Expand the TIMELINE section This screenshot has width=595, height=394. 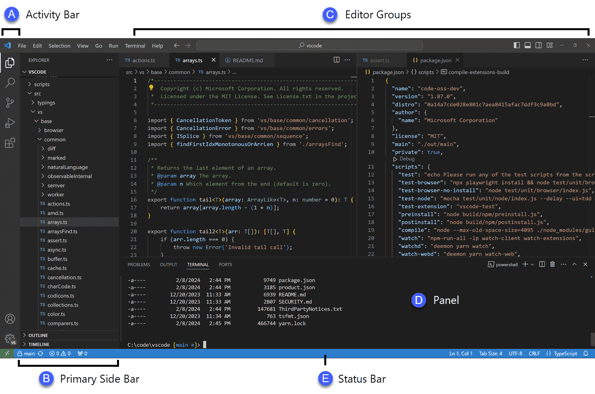(69, 344)
